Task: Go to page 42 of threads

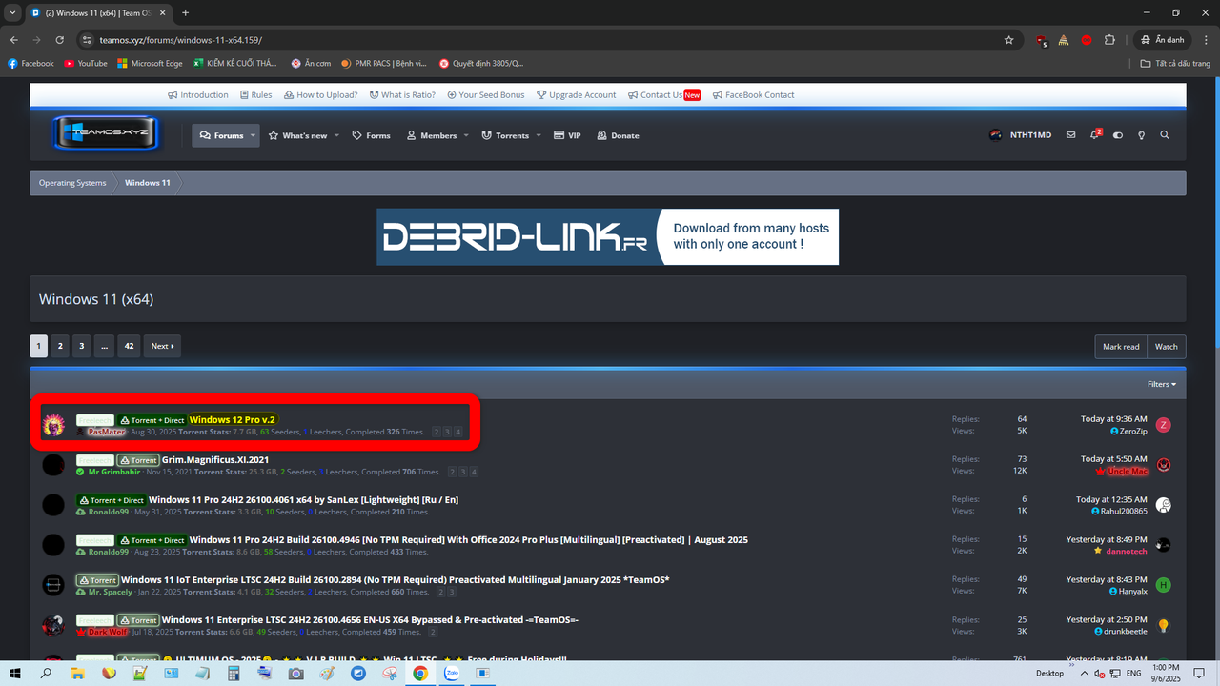Action: click(x=130, y=346)
